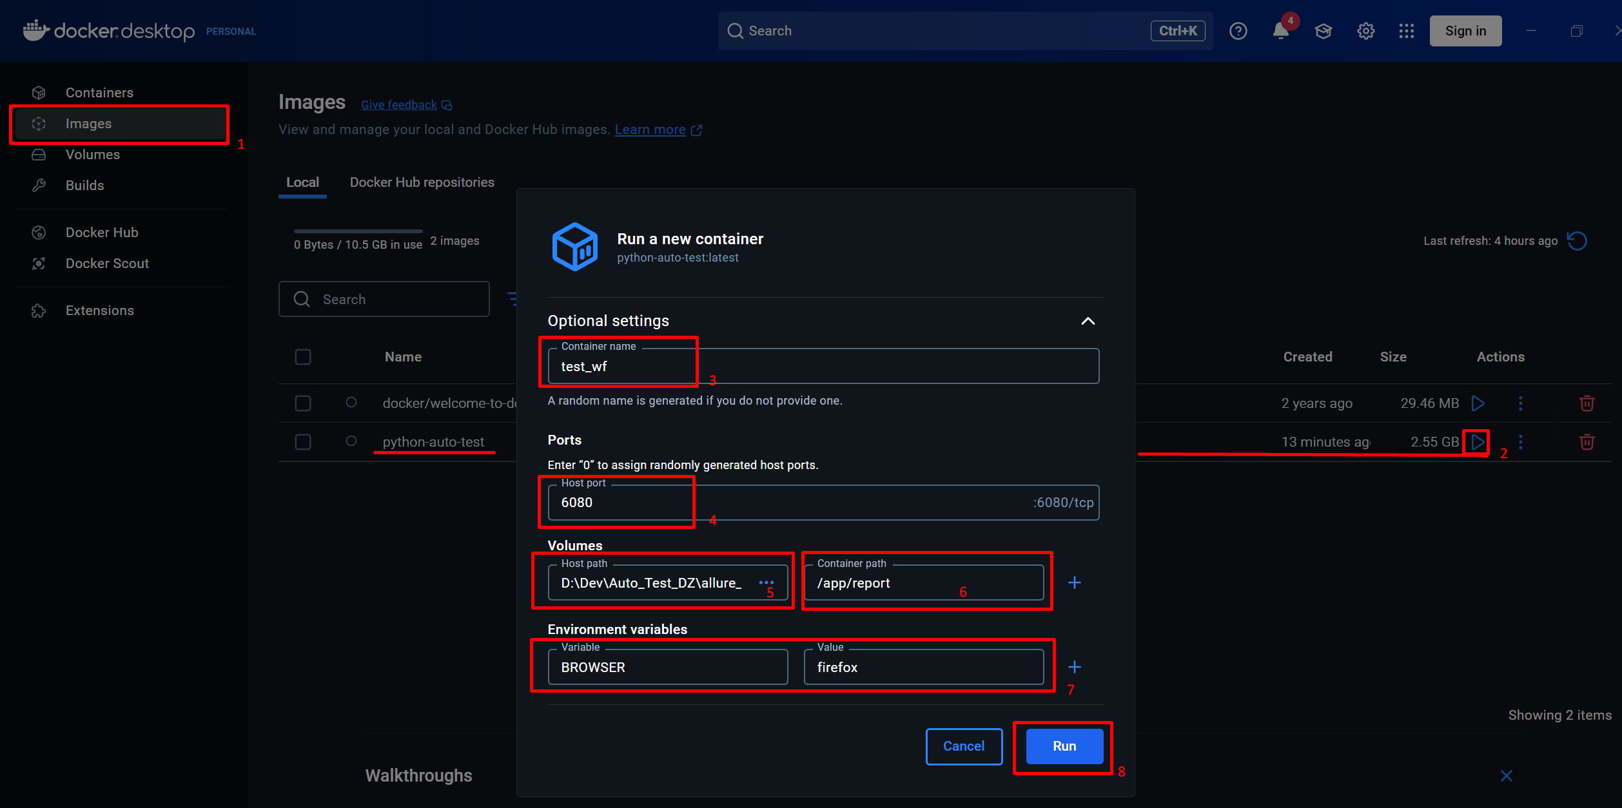This screenshot has width=1622, height=808.
Task: Delete the python-auto-test image
Action: pyautogui.click(x=1587, y=442)
